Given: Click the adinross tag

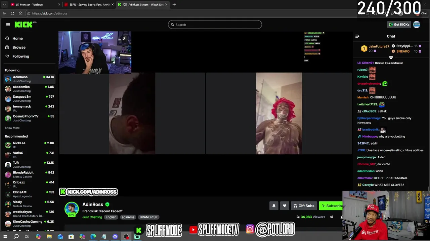Looking at the screenshot, I should [x=128, y=217].
